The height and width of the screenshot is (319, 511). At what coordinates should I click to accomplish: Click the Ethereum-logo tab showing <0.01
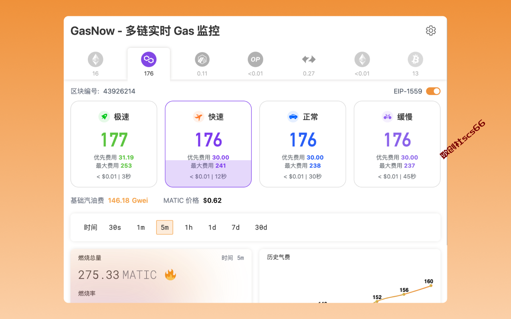click(362, 64)
